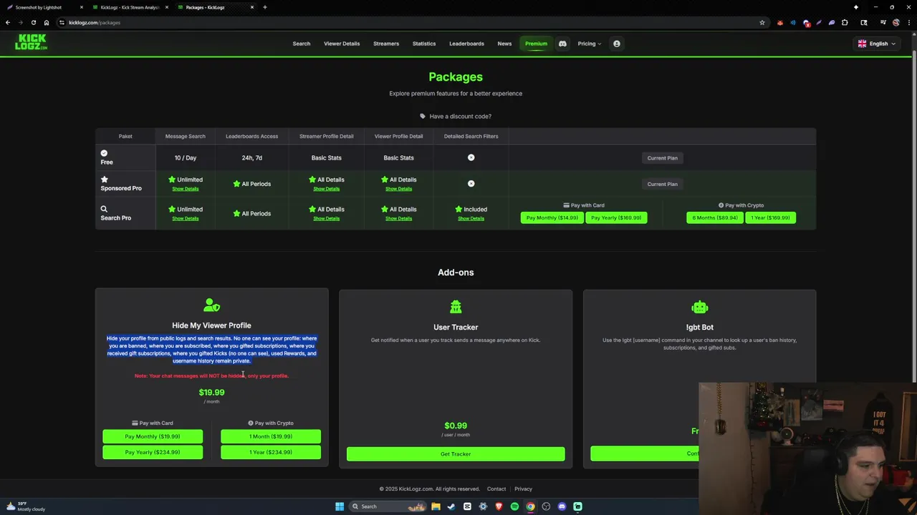Click crypto 1 Year ($234.99) button
Screen dimensions: 917x515
271,452
